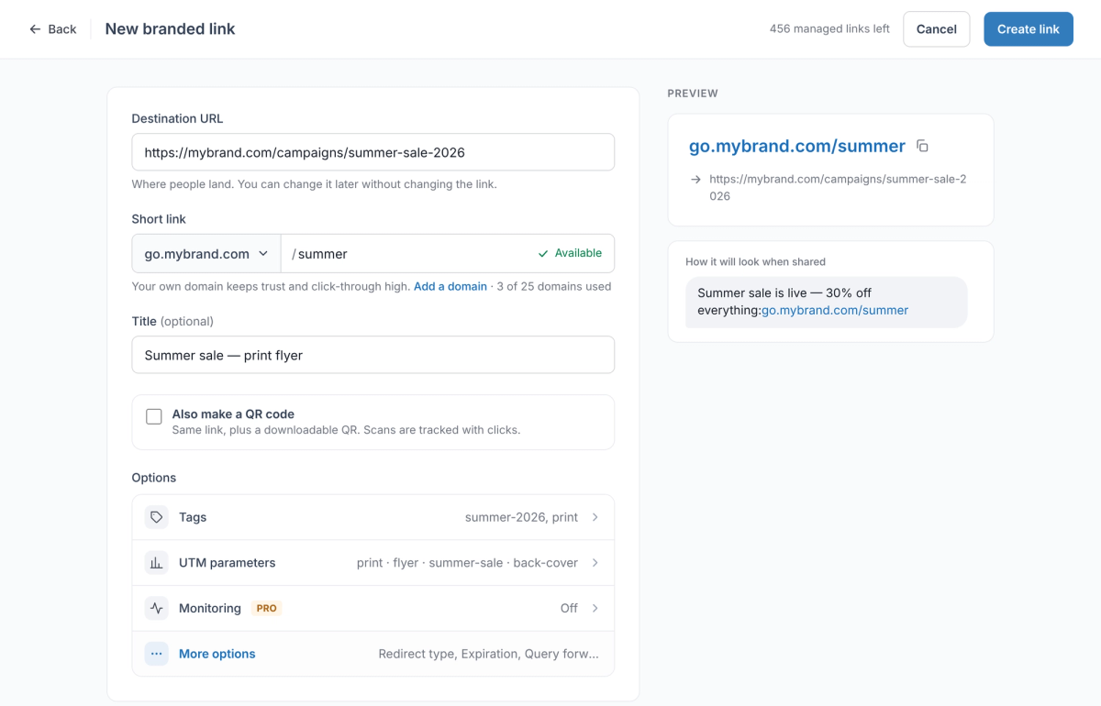The image size is (1101, 706).
Task: Click the preview destination URL text
Action: pyautogui.click(x=838, y=188)
